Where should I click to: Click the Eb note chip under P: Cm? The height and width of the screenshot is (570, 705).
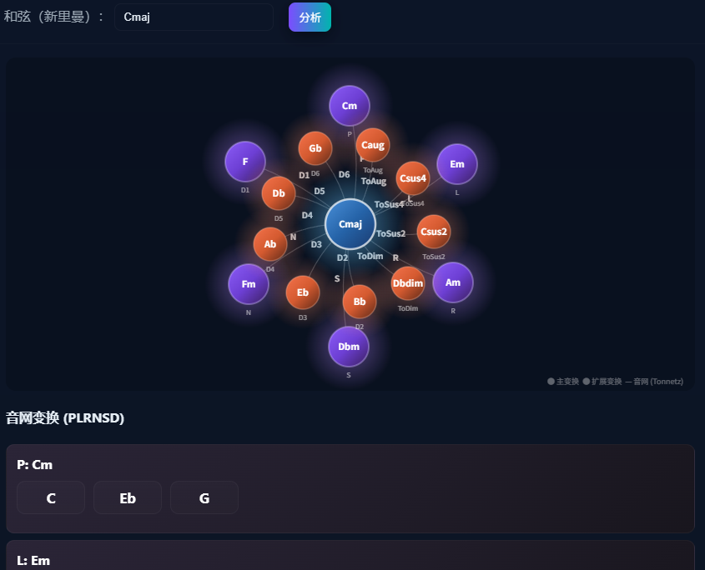point(128,497)
